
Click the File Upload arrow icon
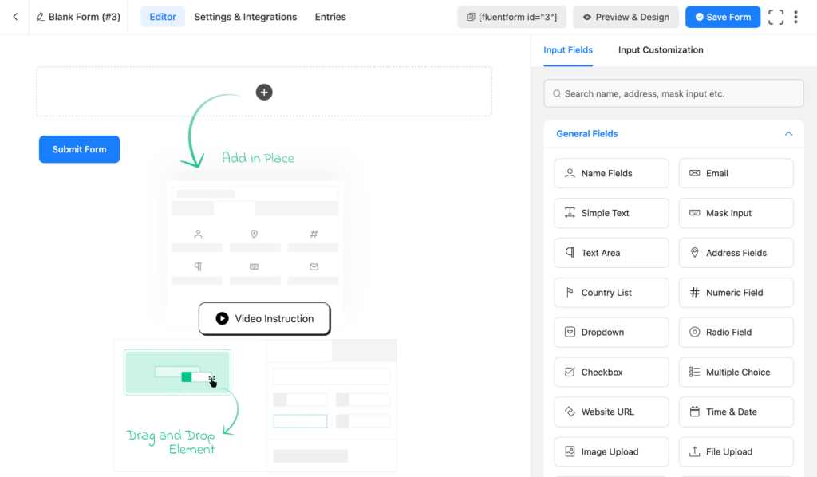click(695, 451)
